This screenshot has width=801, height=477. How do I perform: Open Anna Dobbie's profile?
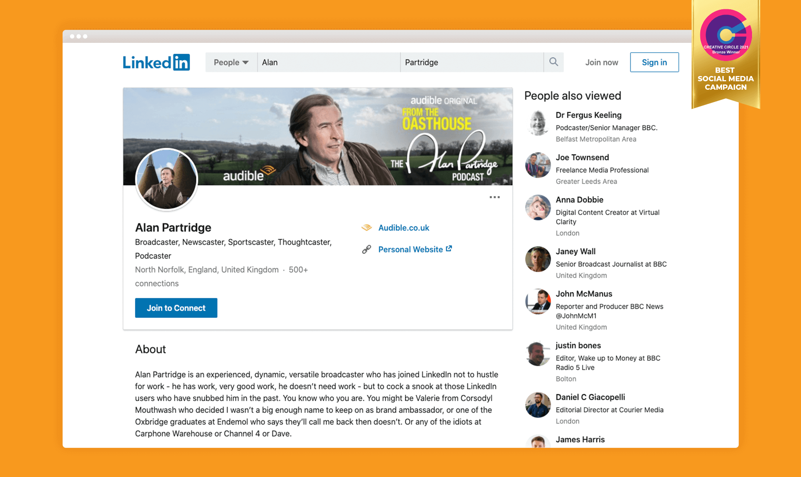(x=579, y=200)
